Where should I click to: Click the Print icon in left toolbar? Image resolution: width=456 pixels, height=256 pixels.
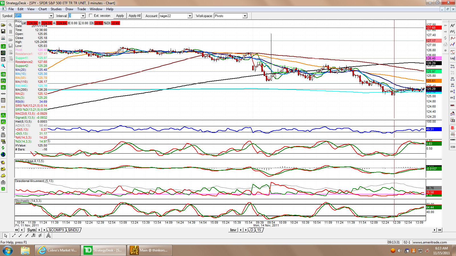[x=3, y=38]
